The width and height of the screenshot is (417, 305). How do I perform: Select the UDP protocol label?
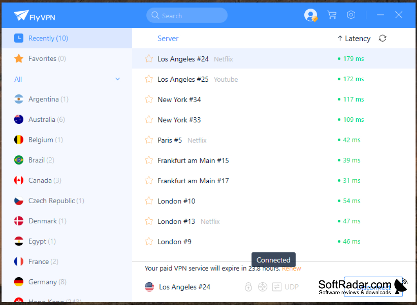292,287
